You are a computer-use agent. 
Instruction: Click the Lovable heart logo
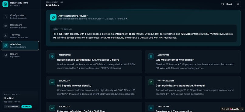tap(231, 109)
